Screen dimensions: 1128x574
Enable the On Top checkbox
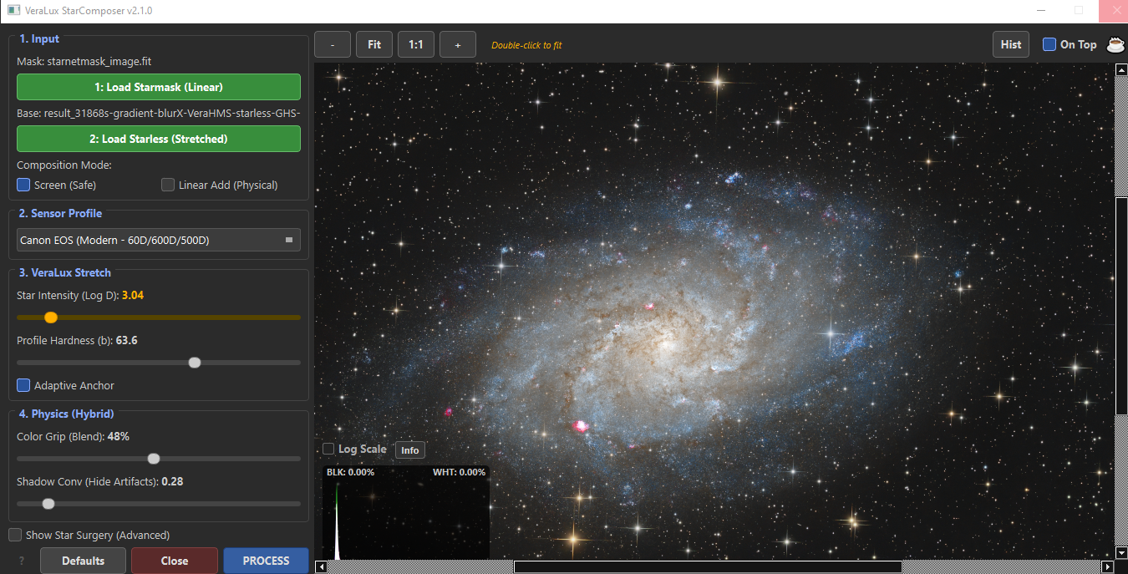point(1049,44)
